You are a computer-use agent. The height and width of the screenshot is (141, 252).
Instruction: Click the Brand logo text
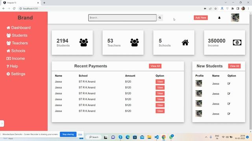[x=25, y=18]
